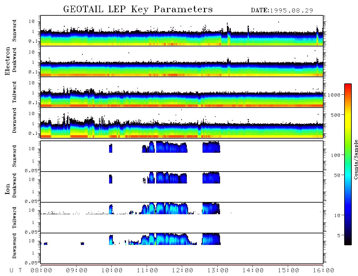Click the ion burst near 12:45 in Ion Dawnward panel

pyautogui.click(x=211, y=239)
